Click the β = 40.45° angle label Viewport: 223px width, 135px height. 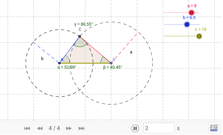(x=113, y=67)
